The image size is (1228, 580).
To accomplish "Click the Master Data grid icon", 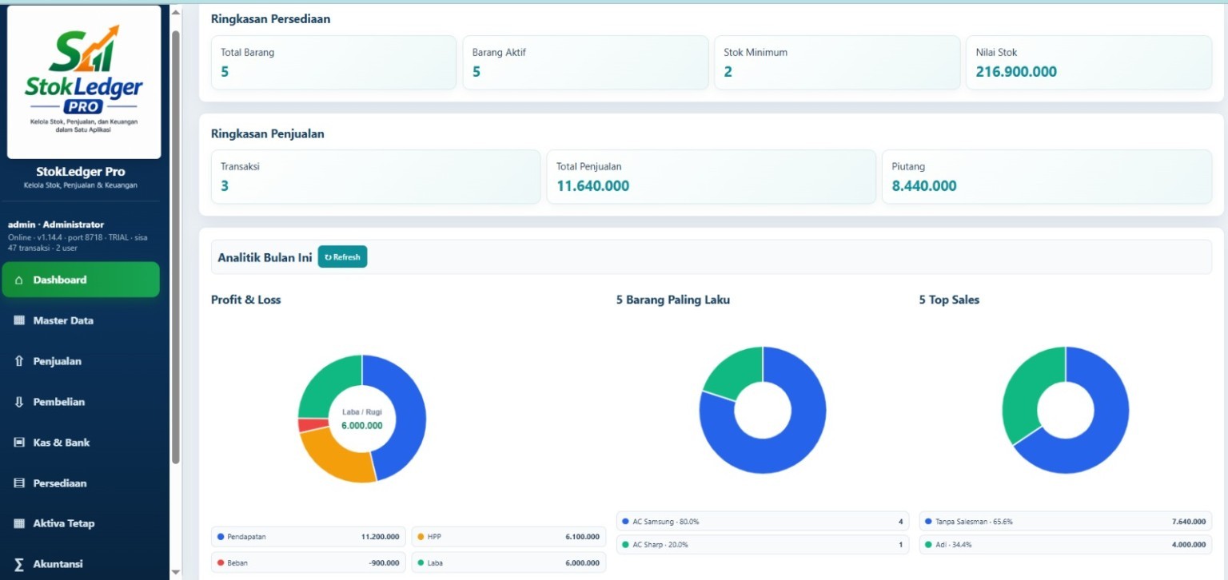I will pos(19,320).
